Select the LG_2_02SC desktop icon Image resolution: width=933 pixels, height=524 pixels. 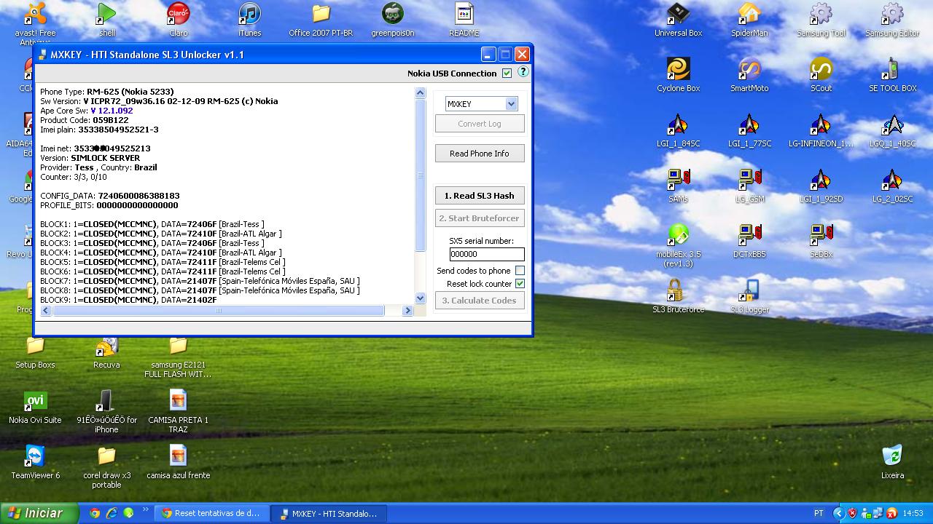point(892,186)
